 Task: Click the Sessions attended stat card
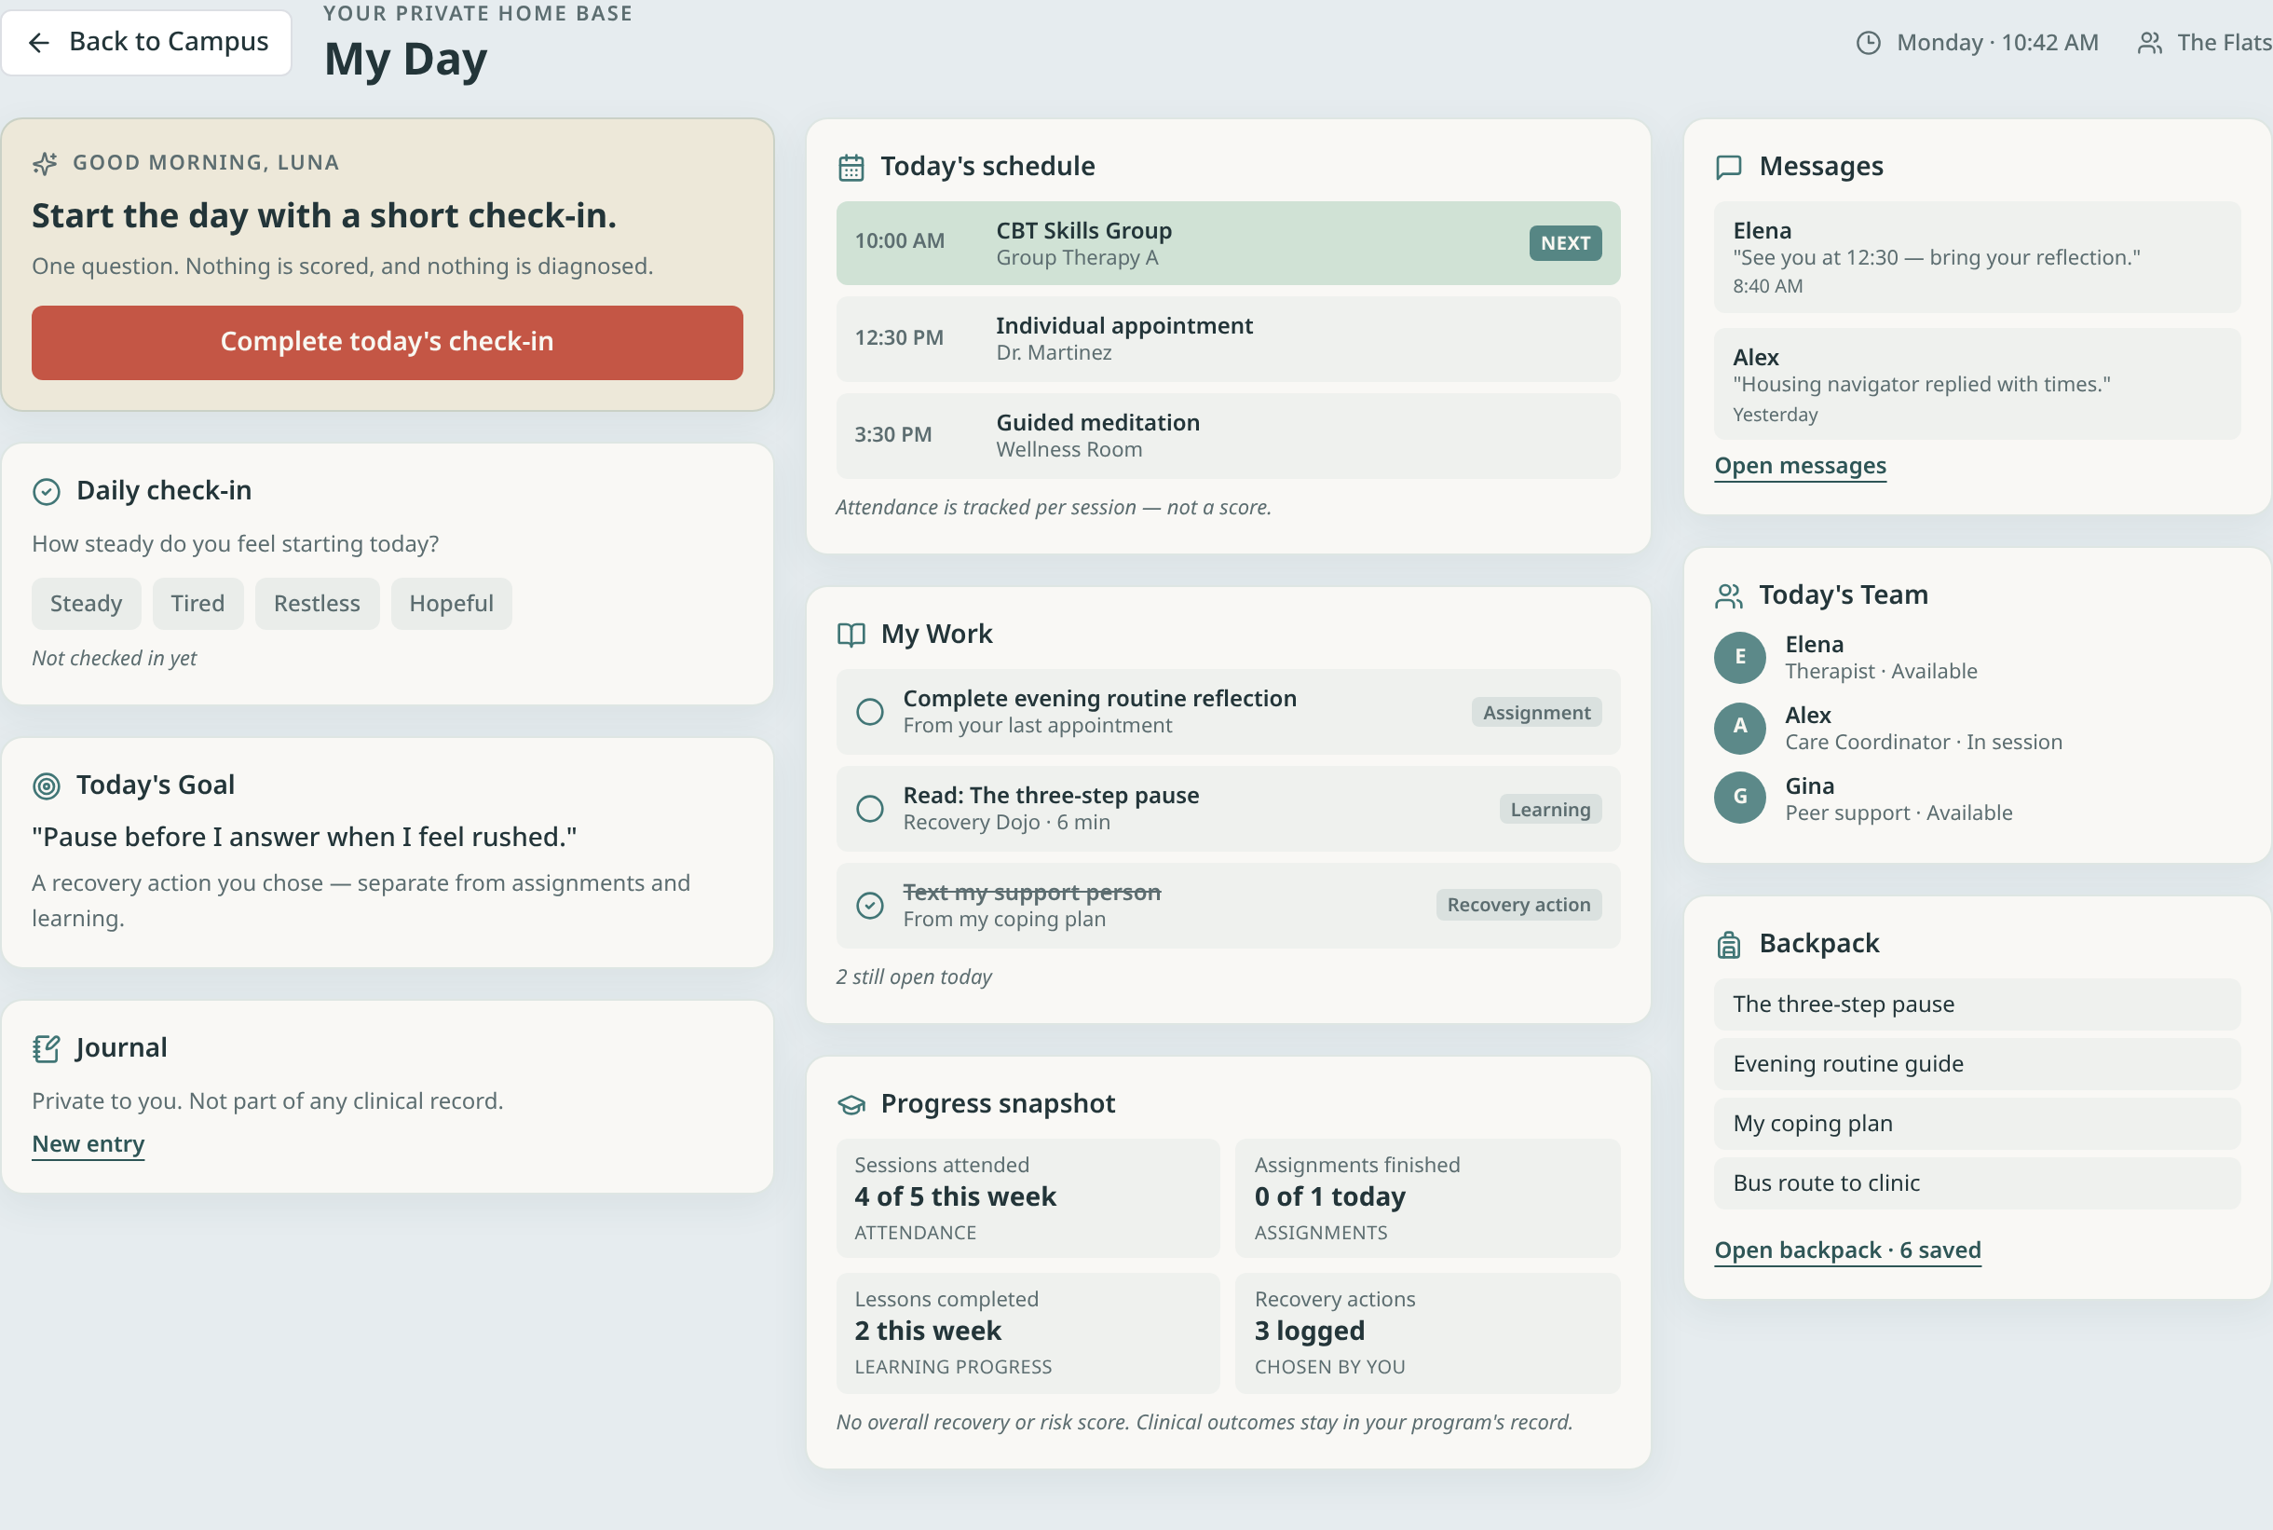(x=1028, y=1199)
